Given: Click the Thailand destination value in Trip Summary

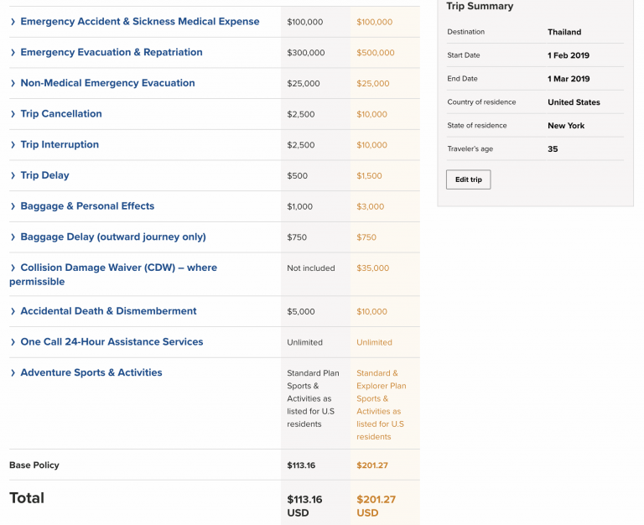Looking at the screenshot, I should pyautogui.click(x=564, y=32).
